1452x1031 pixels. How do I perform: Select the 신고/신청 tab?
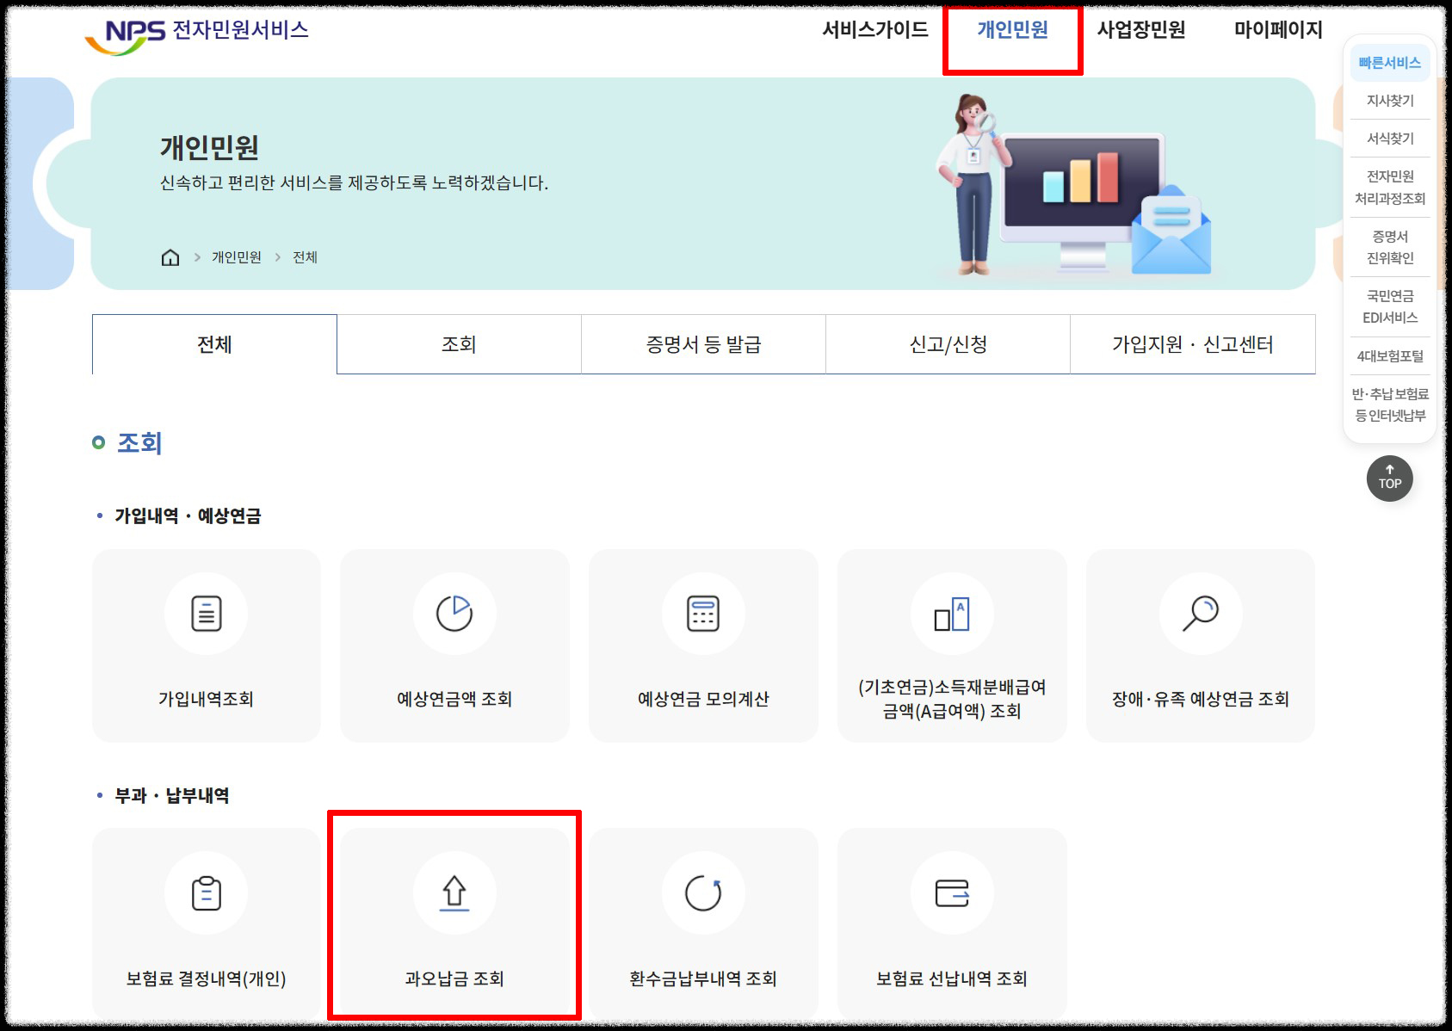(947, 343)
